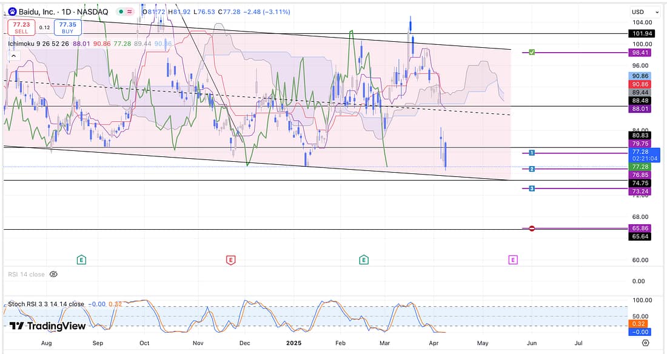
Task: Open the red earnings marker near November
Action: point(230,260)
